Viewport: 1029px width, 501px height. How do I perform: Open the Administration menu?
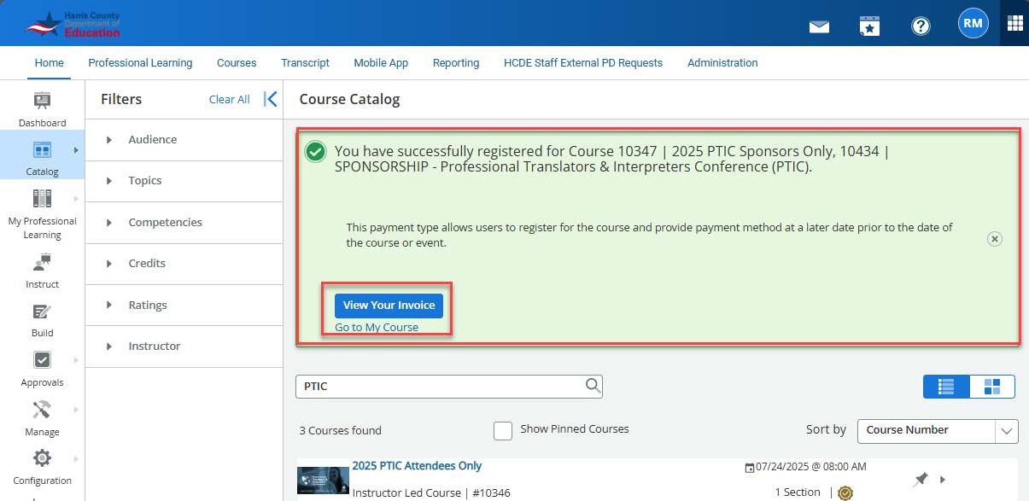(x=722, y=62)
